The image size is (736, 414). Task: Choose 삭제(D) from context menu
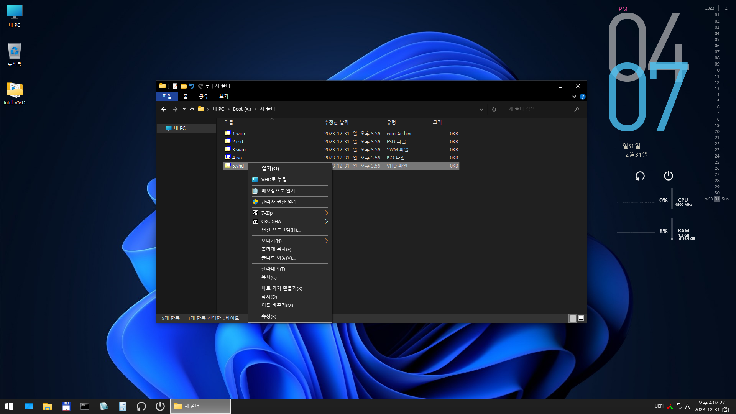[290, 297]
